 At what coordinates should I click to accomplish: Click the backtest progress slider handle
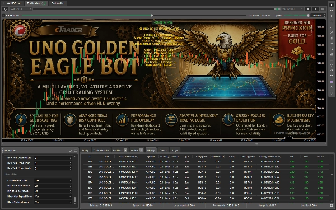click(152, 16)
